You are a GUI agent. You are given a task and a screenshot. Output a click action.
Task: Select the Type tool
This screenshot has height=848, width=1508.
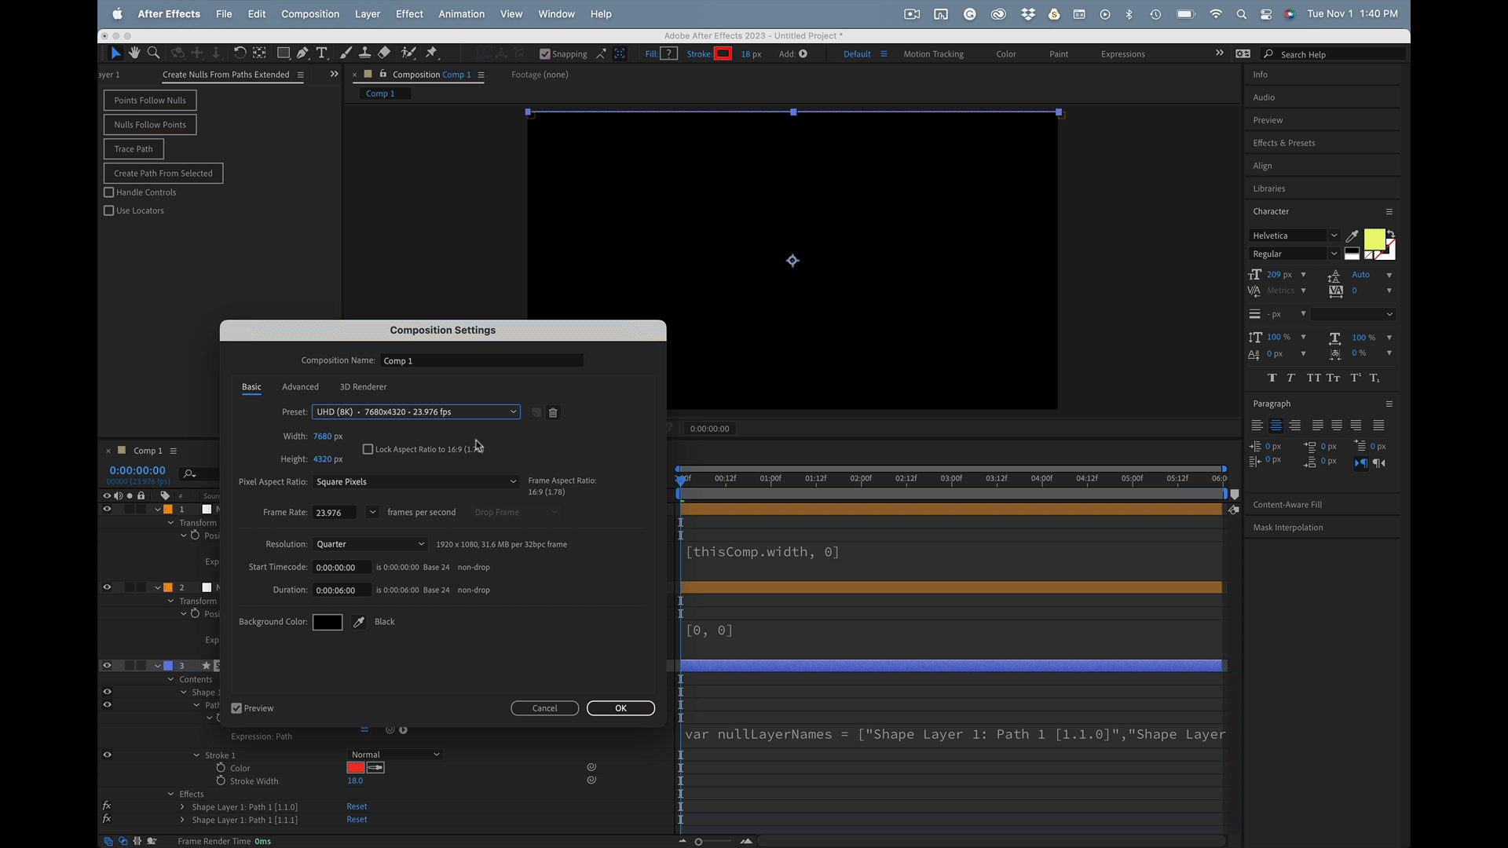[x=322, y=53]
